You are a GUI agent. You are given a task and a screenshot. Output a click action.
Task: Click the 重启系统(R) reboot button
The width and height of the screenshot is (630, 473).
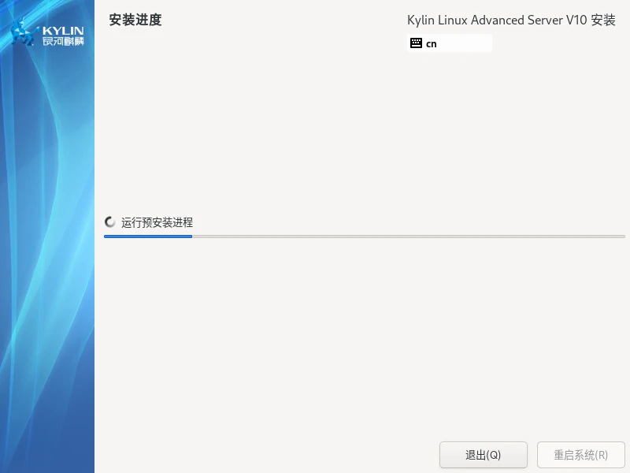pyautogui.click(x=580, y=455)
